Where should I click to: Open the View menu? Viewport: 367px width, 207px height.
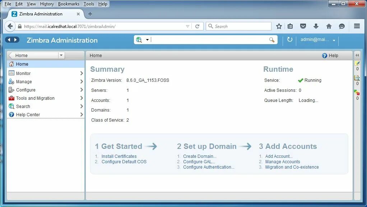click(31, 4)
